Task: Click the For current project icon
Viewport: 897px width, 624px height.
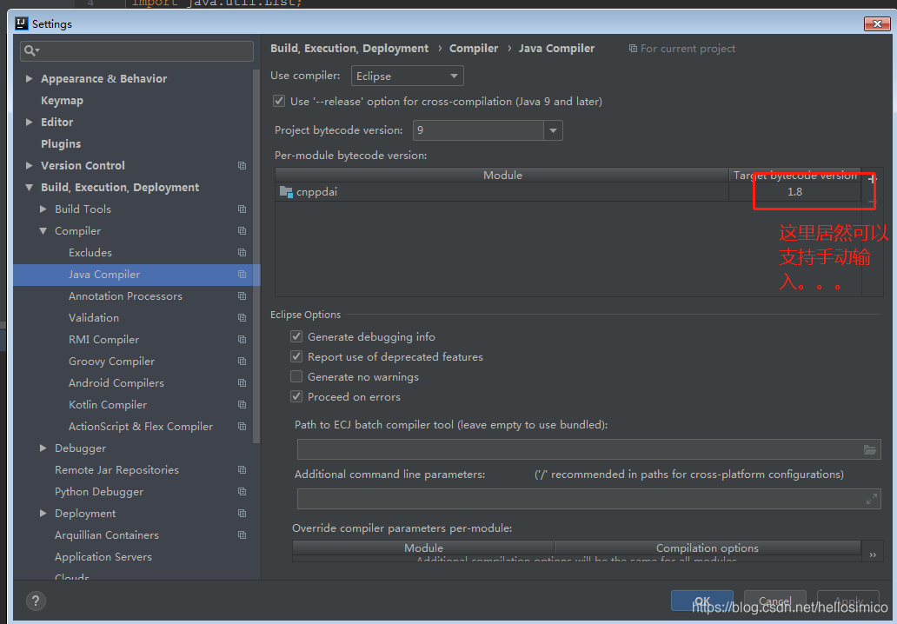Action: [633, 49]
